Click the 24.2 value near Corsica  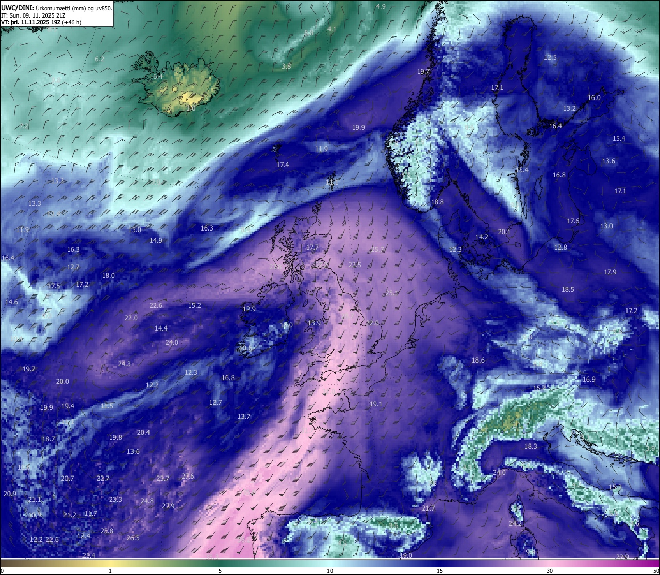pyautogui.click(x=515, y=524)
